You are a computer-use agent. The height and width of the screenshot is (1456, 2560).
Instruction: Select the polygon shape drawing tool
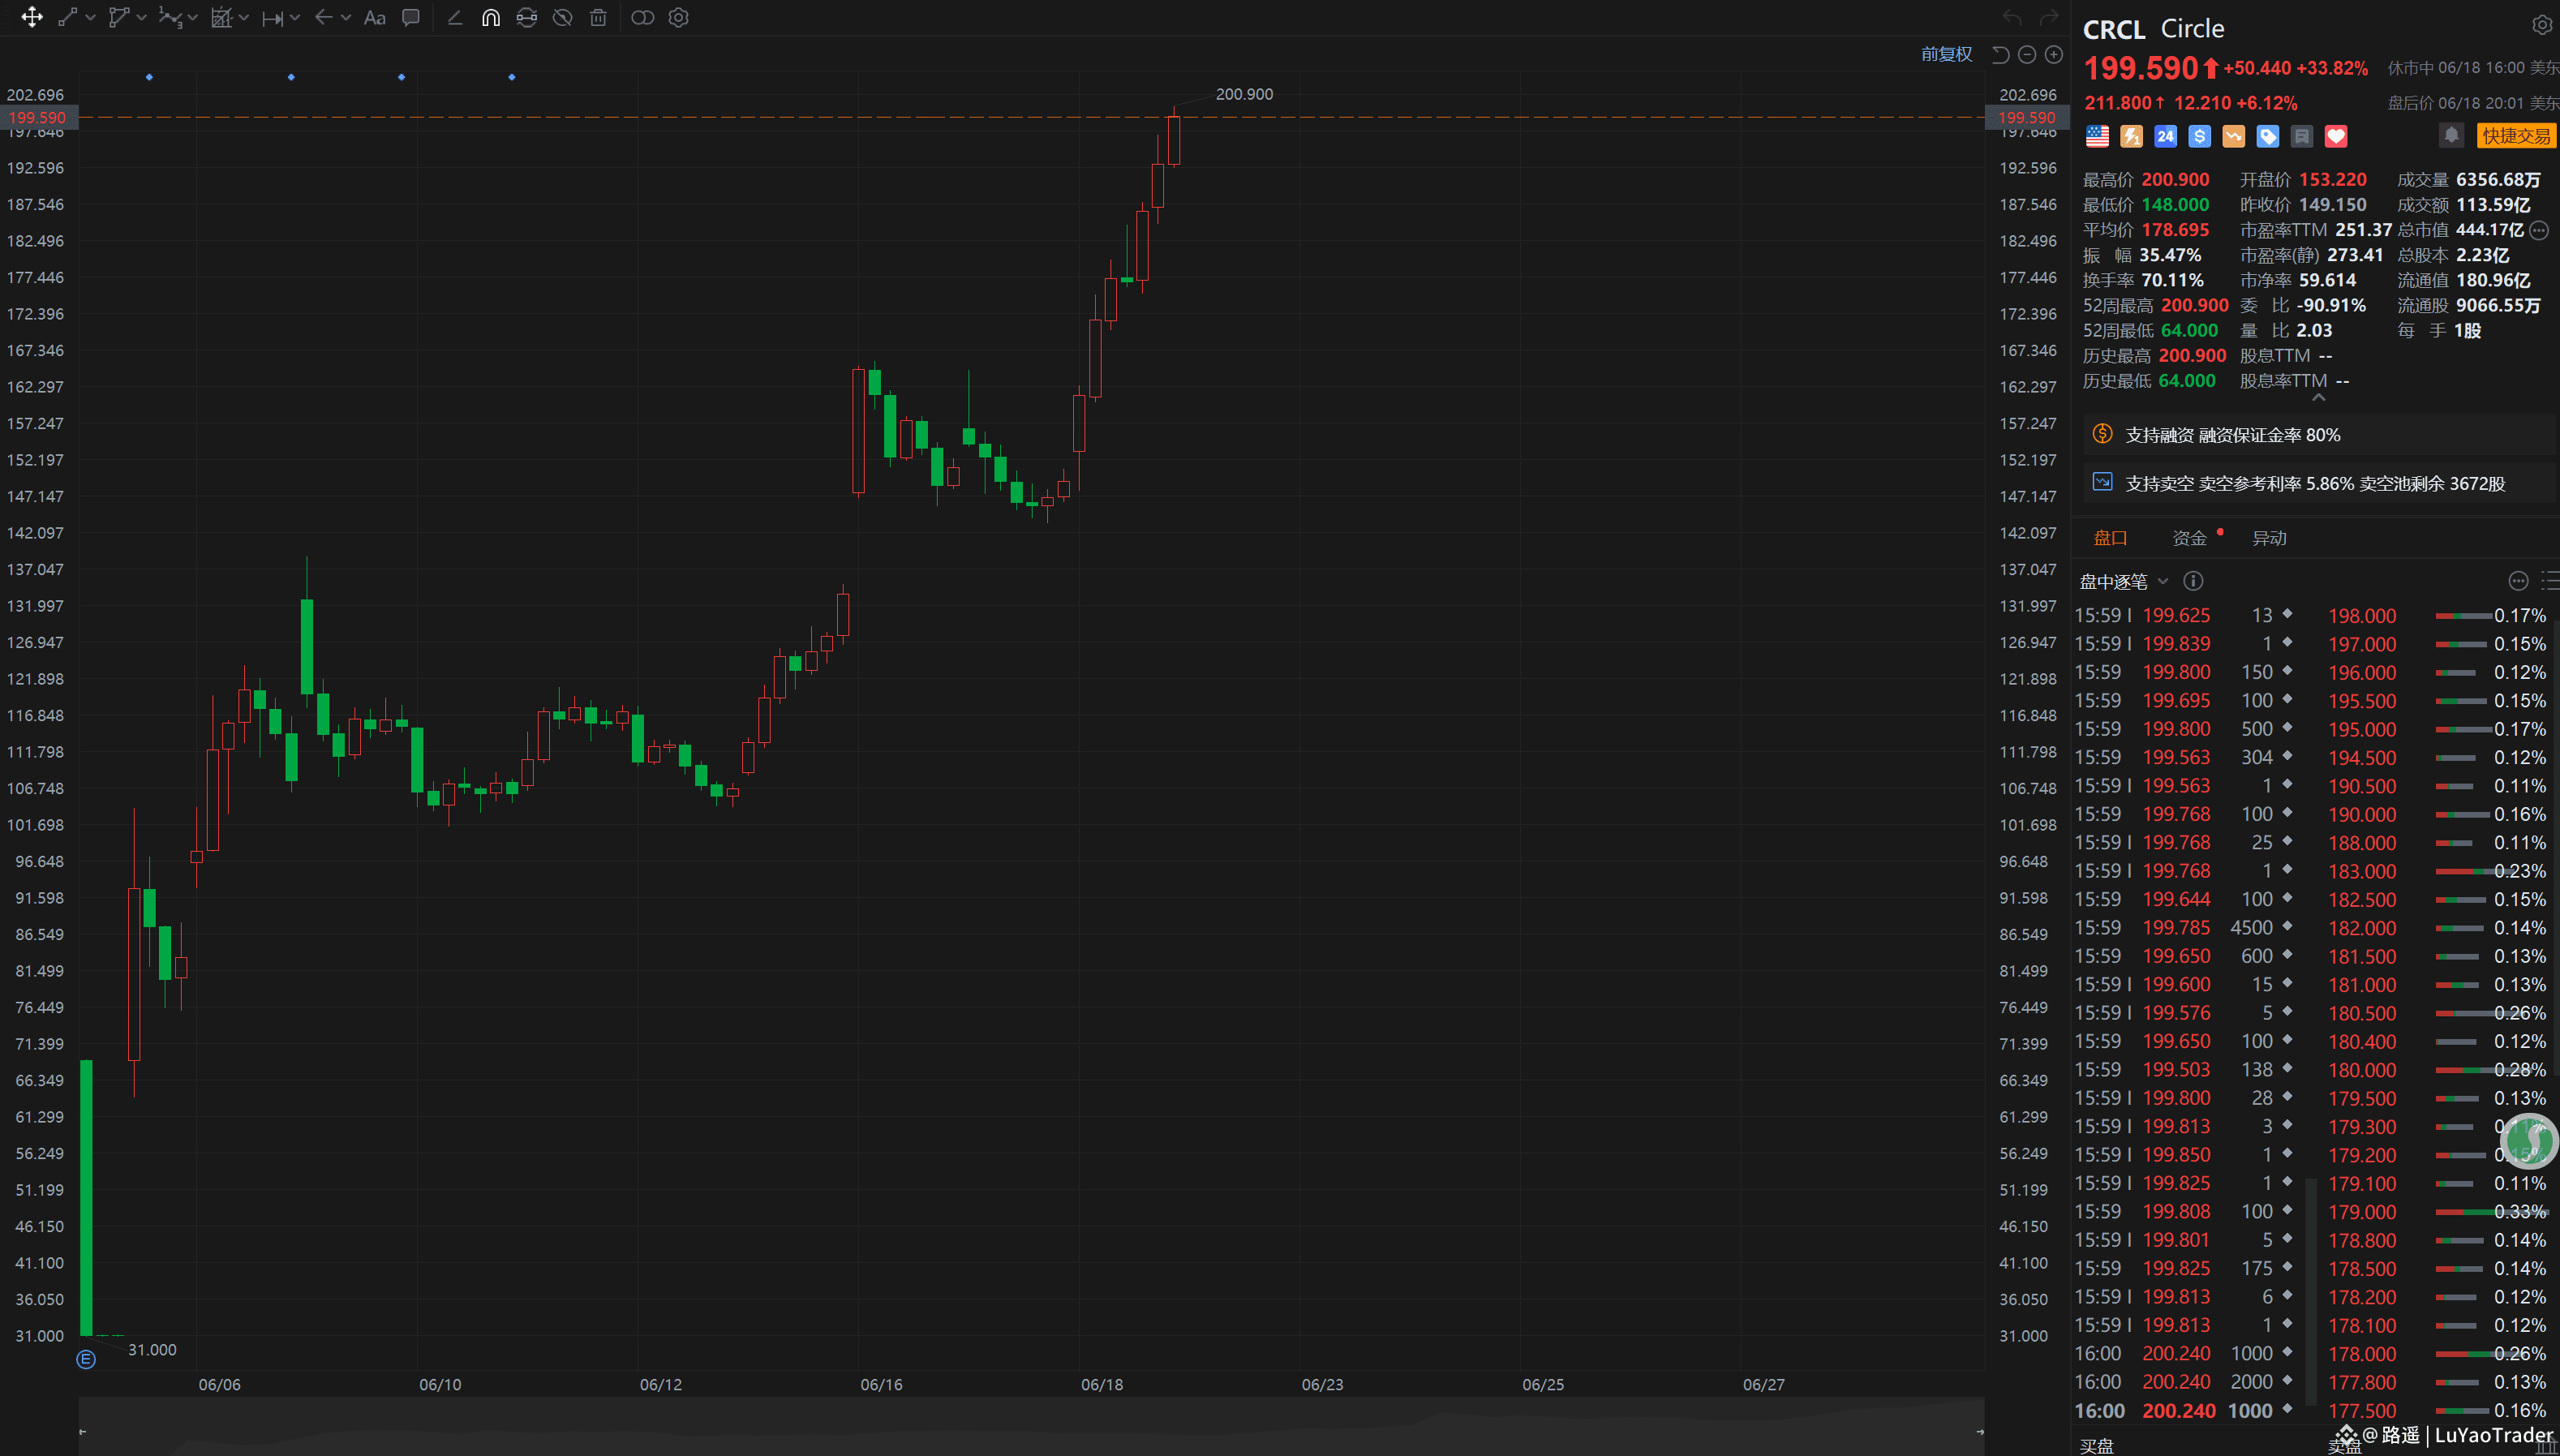119,18
